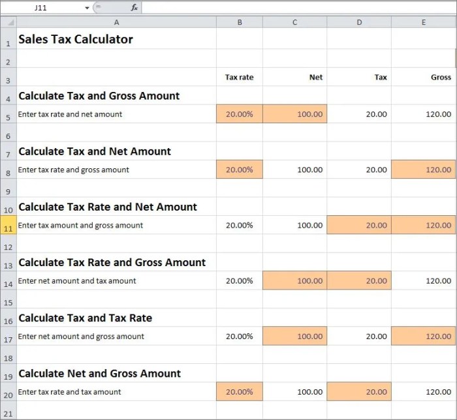
Task: Click tax 20.00 cell in row 5
Action: (359, 114)
